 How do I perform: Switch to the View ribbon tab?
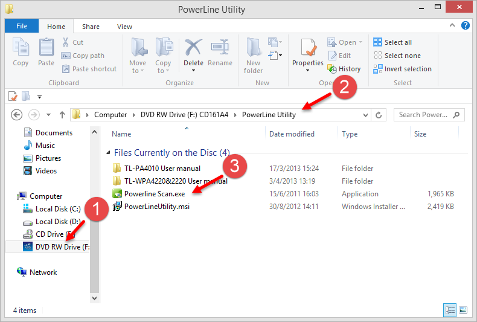coord(125,27)
